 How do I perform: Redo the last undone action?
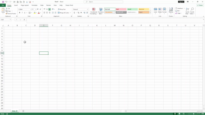point(10,2)
